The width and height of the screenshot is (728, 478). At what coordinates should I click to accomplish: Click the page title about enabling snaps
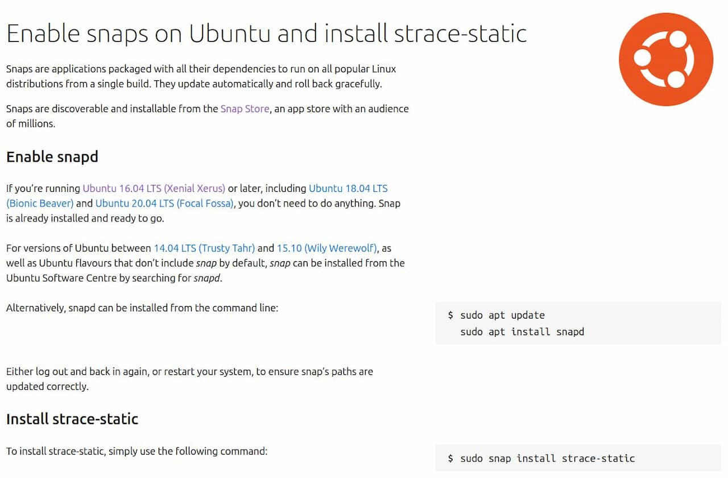(x=266, y=34)
